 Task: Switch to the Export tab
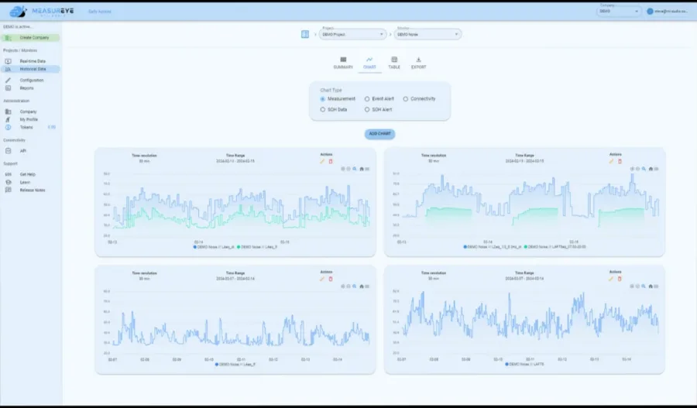(418, 63)
